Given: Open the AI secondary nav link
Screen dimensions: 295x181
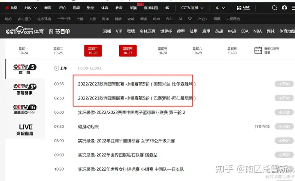Looking at the screenshot, I should [x=180, y=19].
